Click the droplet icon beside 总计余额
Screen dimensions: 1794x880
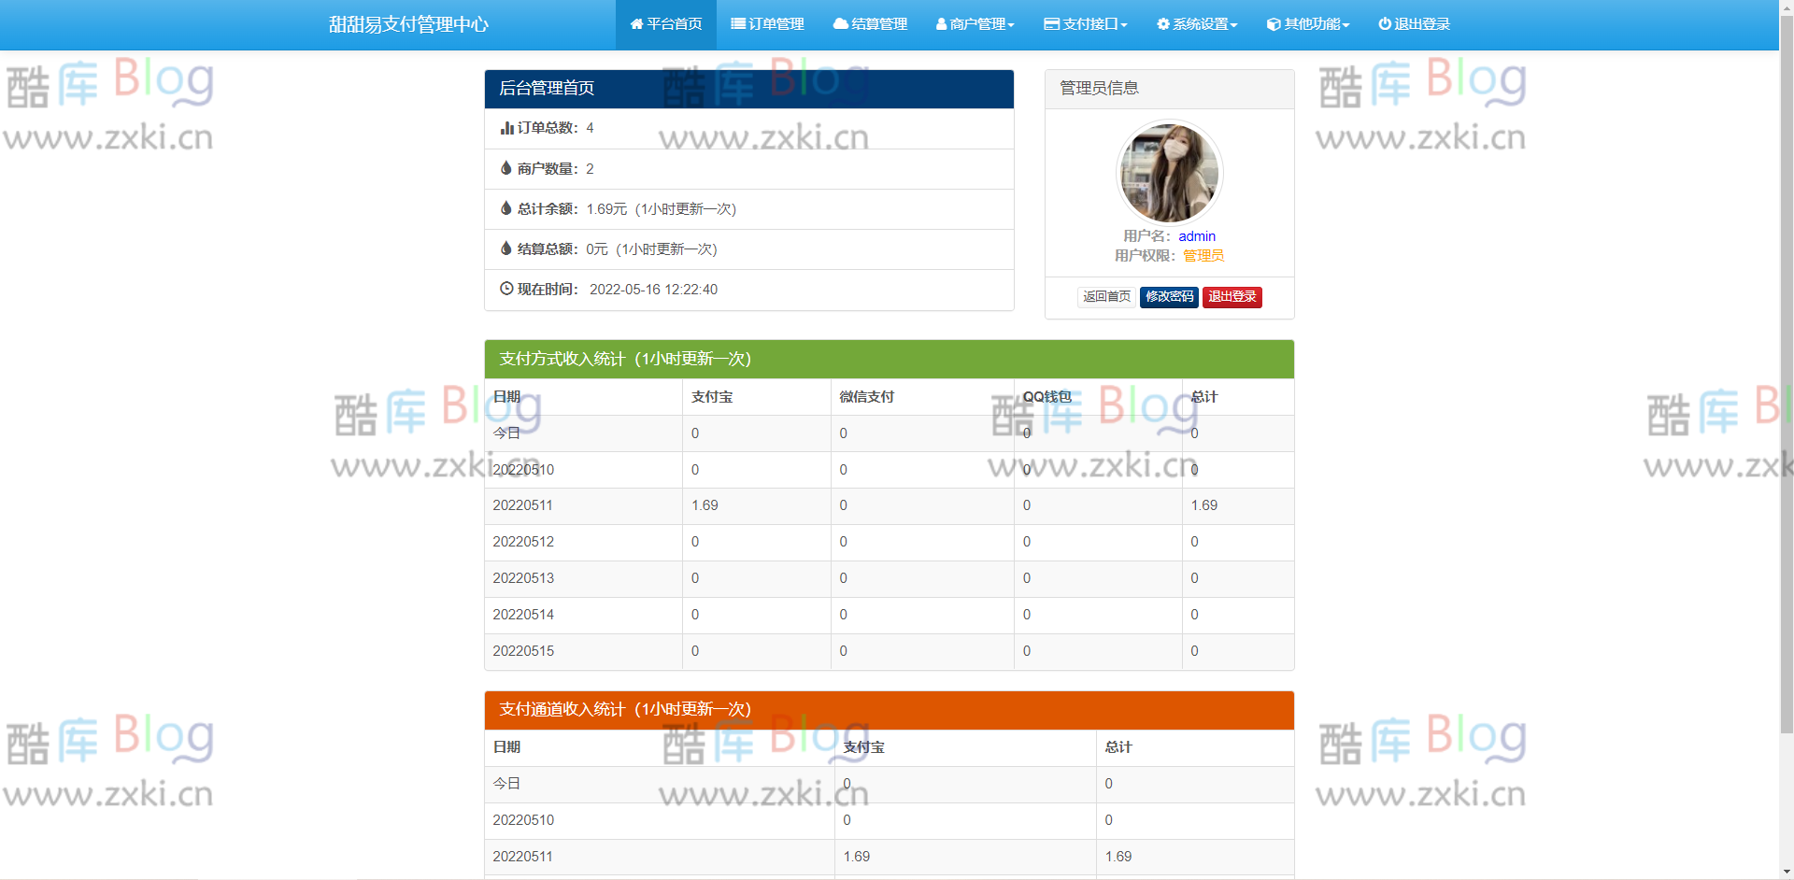coord(505,208)
